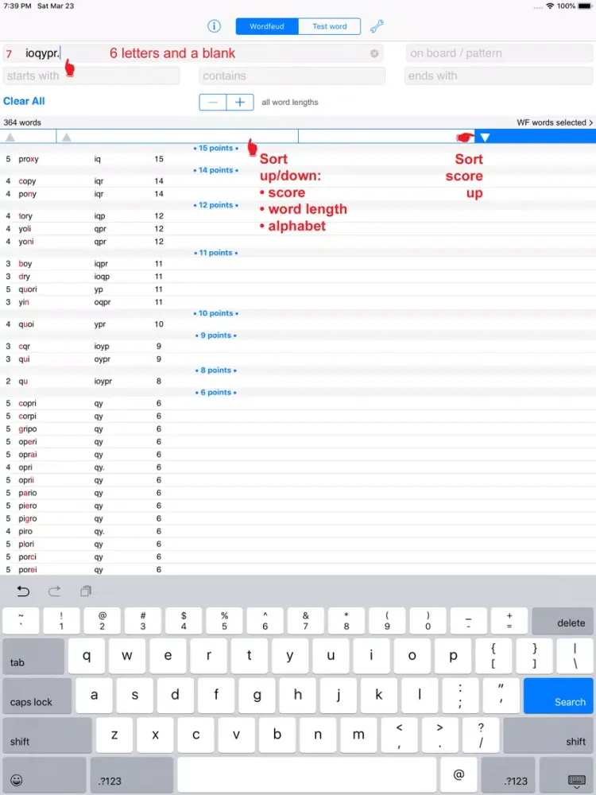This screenshot has width=596, height=795.
Task: Select the word 'copri' in the results
Action: pyautogui.click(x=27, y=404)
